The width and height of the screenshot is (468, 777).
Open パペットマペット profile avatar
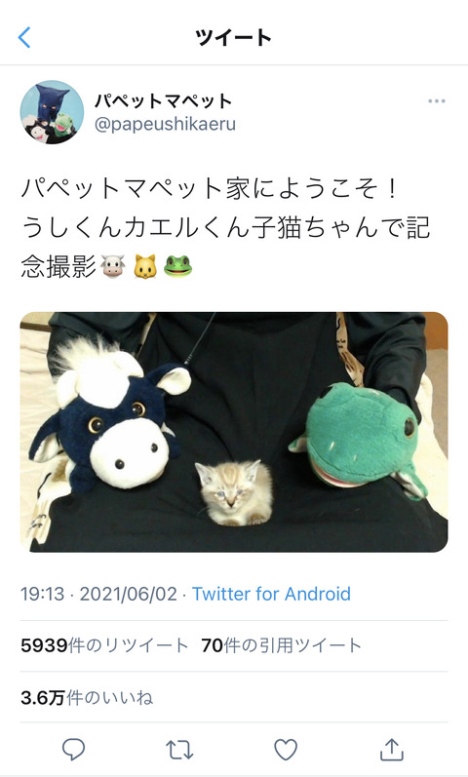(x=52, y=112)
